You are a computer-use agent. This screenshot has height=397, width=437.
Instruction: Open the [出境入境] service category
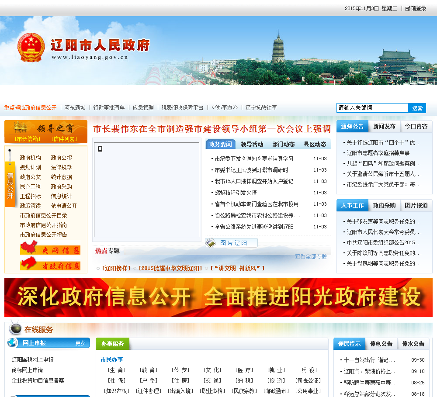pyautogui.click(x=180, y=391)
